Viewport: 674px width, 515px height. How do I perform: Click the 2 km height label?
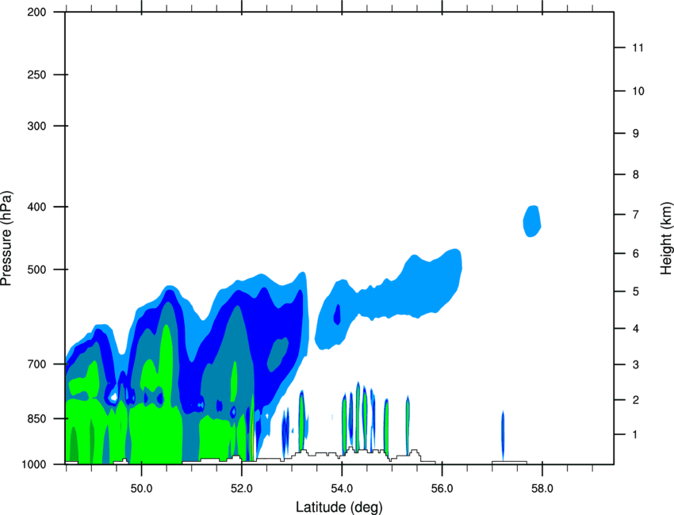(x=636, y=400)
